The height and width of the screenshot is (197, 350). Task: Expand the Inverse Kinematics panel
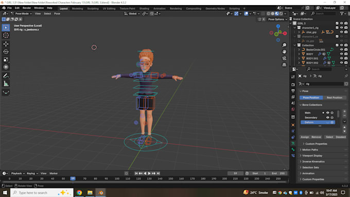coord(313,162)
